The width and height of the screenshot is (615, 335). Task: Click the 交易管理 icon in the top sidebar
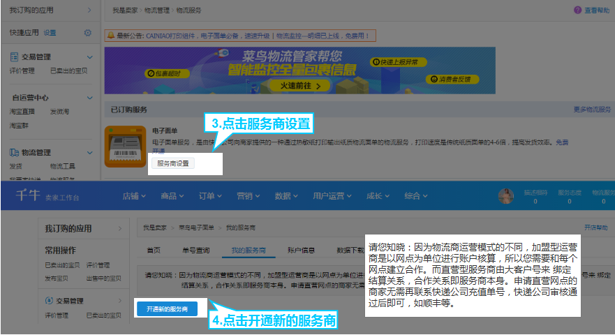tap(14, 57)
